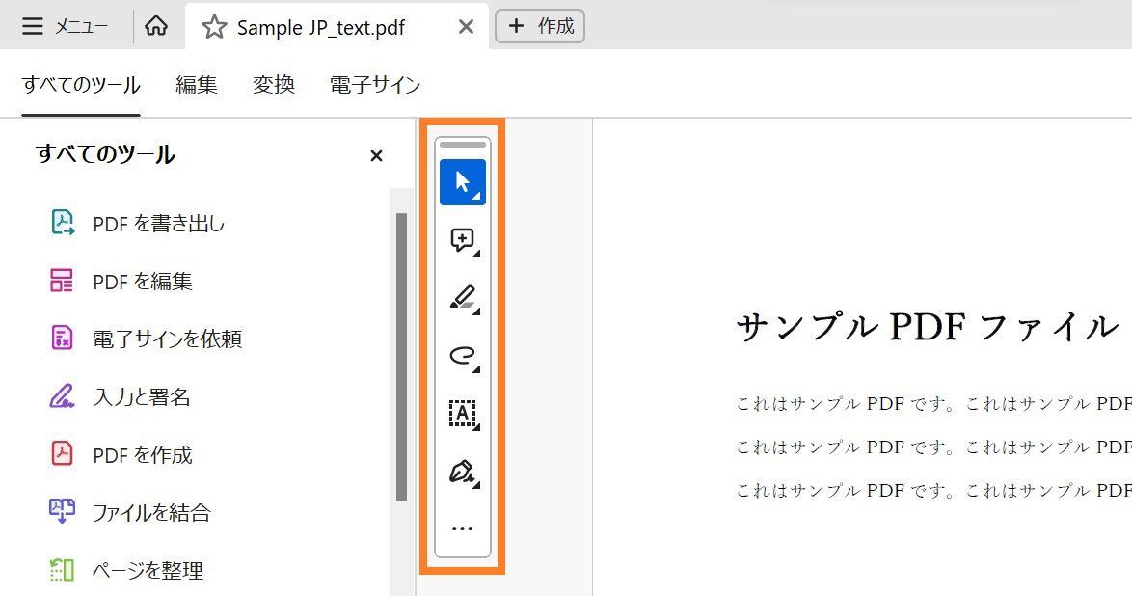Select the selection arrow tool
This screenshot has width=1132, height=596.
pyautogui.click(x=461, y=181)
